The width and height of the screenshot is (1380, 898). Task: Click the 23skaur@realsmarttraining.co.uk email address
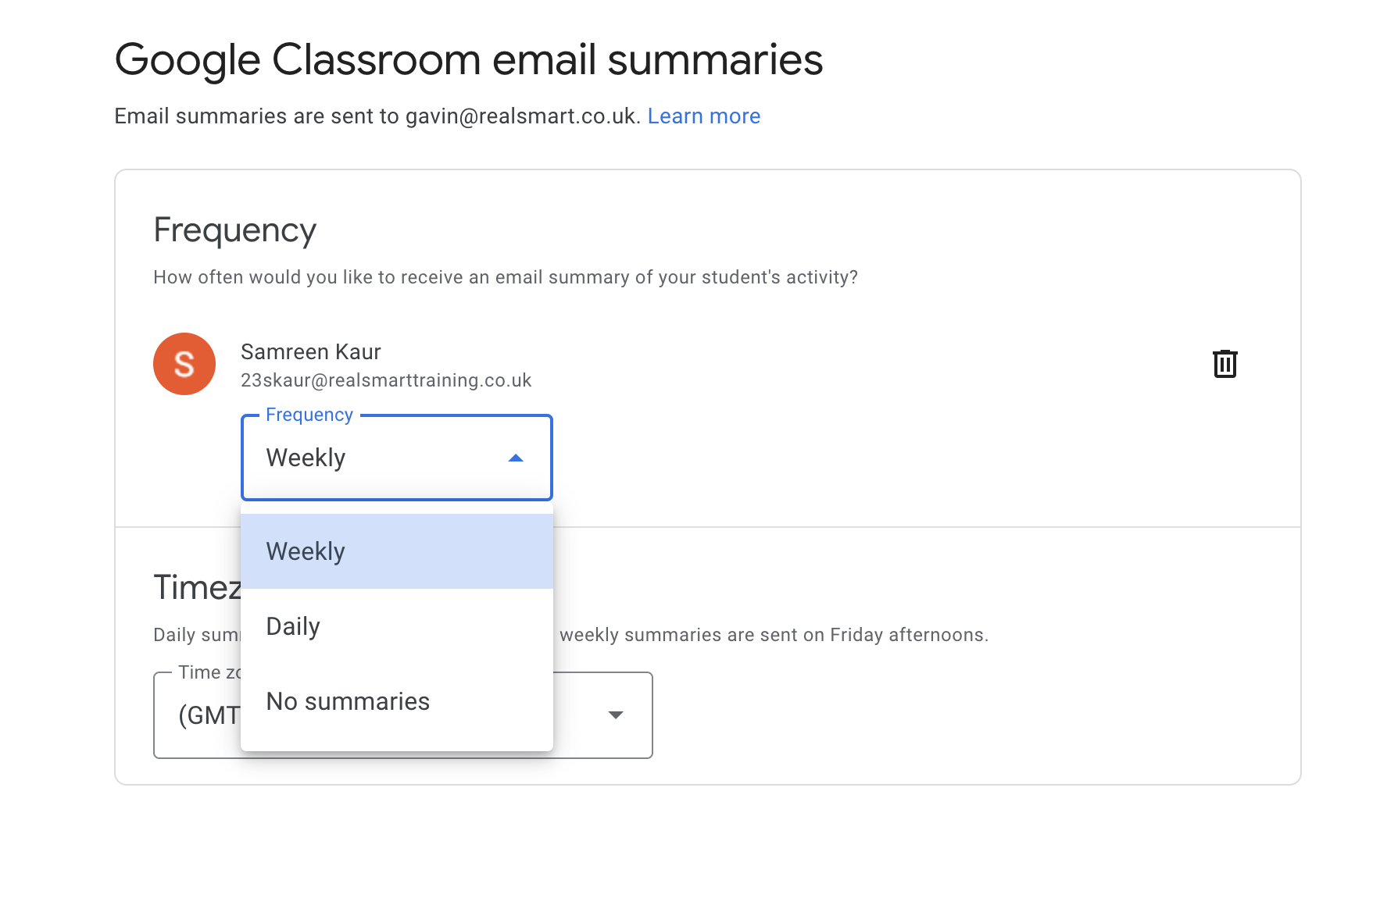[386, 380]
